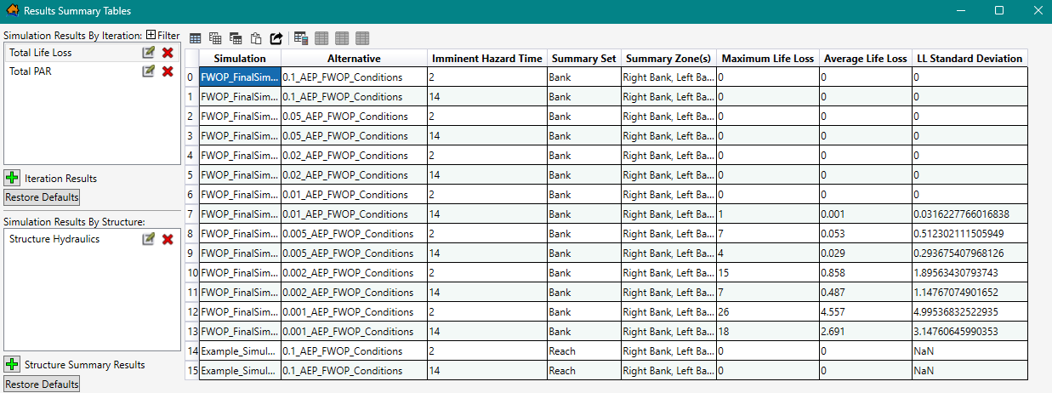Click maximum life loss value 15

click(767, 273)
